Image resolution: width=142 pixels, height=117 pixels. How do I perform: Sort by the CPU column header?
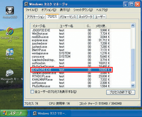(x=89, y=26)
